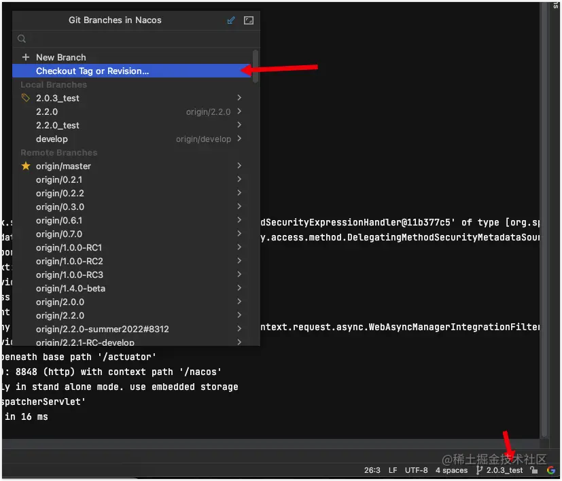Click the 11b377c5 SecurityExpressionHandler console line
The image size is (562, 481).
400,223
